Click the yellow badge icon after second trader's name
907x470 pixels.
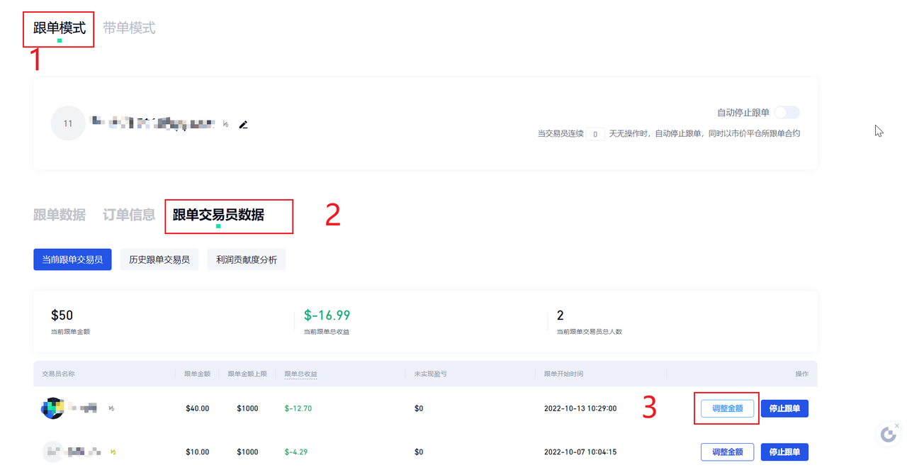pyautogui.click(x=113, y=452)
